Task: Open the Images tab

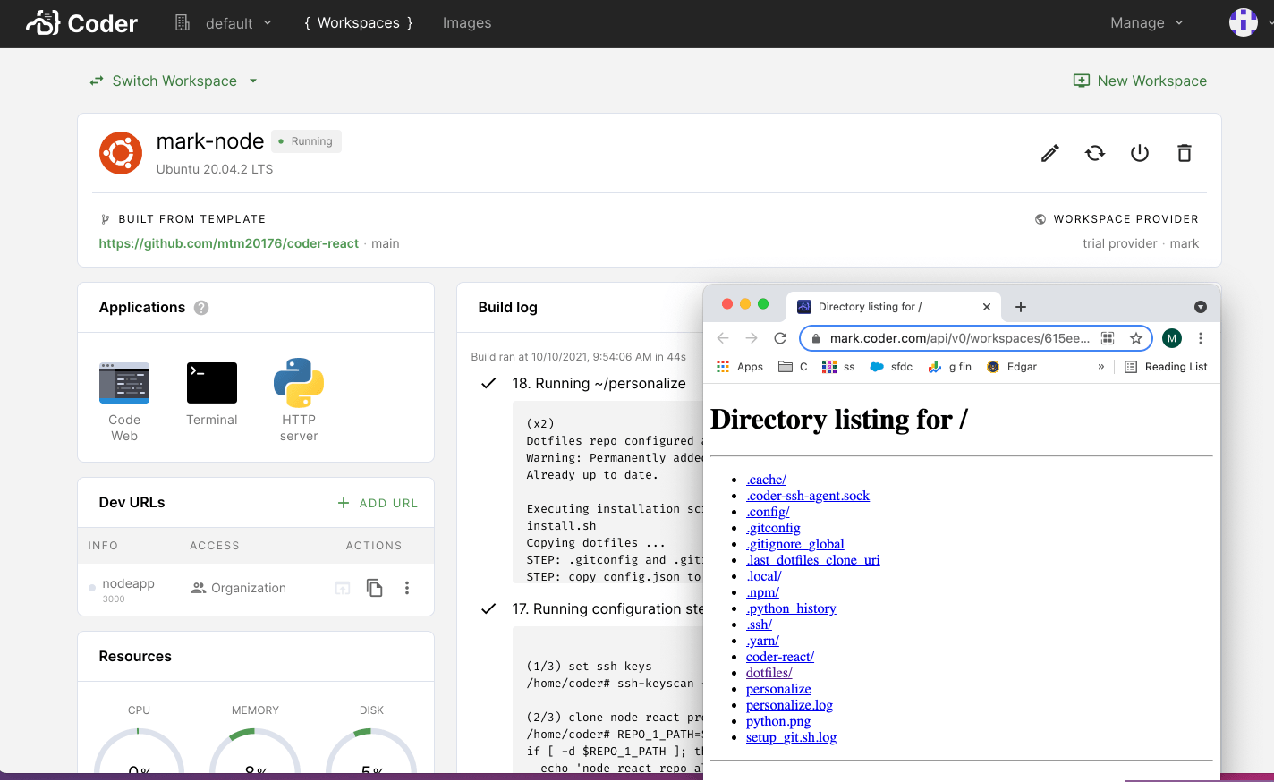Action: [x=467, y=23]
